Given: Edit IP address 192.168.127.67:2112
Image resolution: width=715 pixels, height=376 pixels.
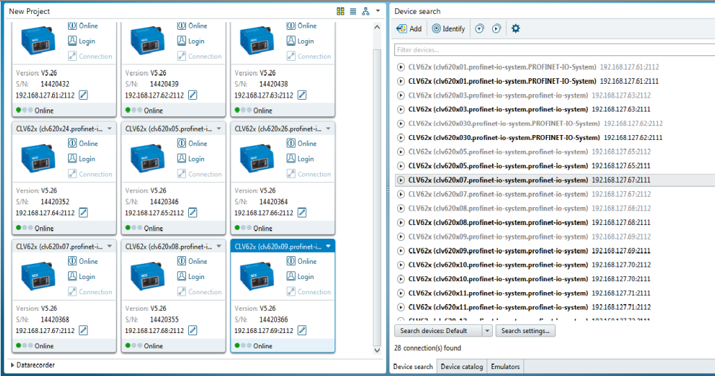Looking at the screenshot, I should point(83,330).
